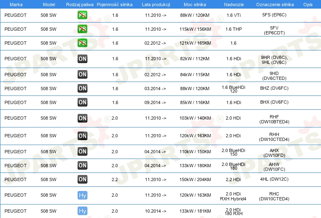Image resolution: width=321 pixels, height=218 pixels.
Task: Click the Opis column header
Action: [308, 5]
